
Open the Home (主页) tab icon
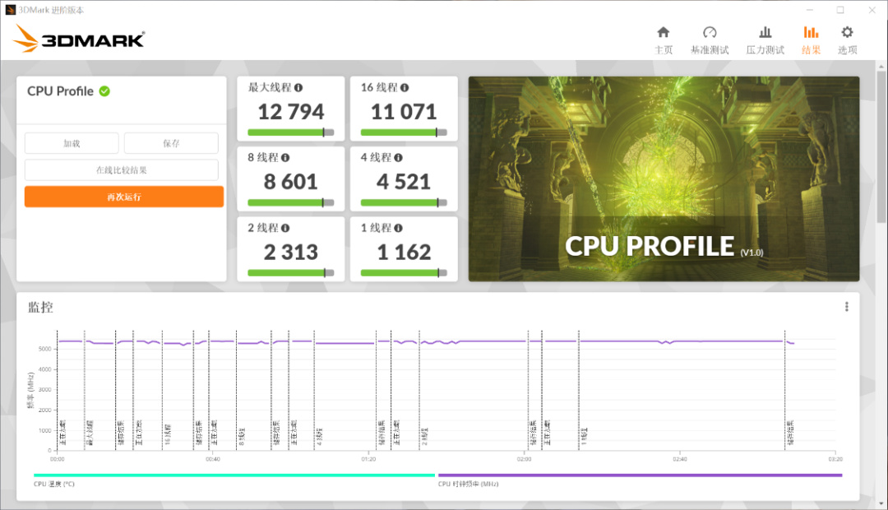click(664, 32)
